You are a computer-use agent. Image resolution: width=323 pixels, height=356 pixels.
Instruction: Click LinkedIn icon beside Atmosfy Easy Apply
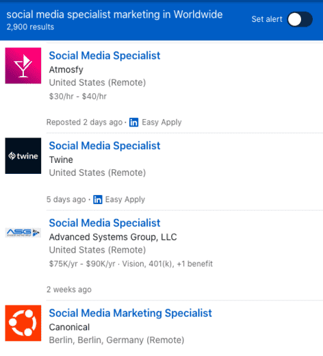point(133,122)
